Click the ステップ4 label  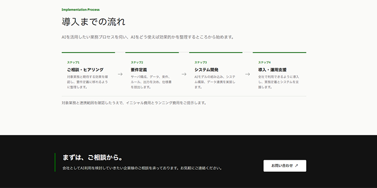(264, 62)
